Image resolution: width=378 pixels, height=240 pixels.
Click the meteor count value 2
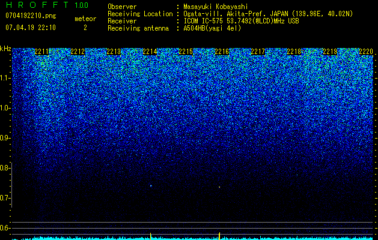pos(85,28)
